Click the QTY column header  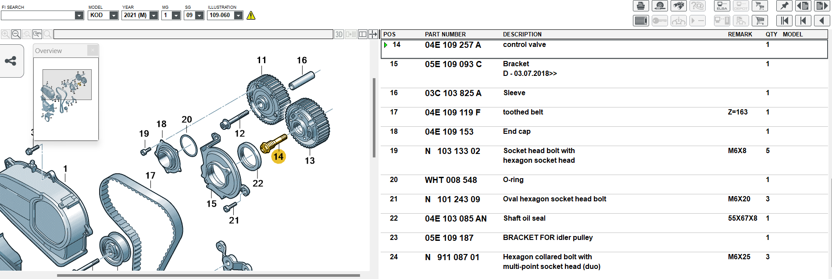click(x=771, y=34)
